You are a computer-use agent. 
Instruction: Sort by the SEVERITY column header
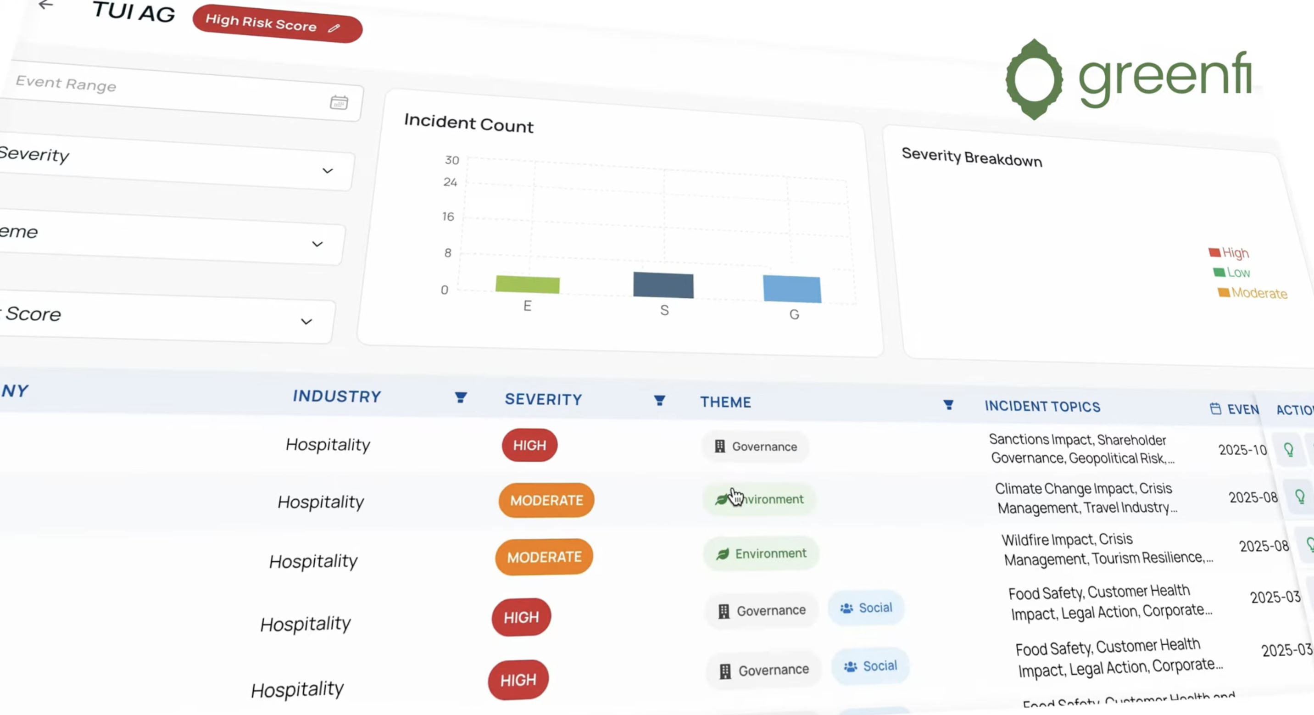point(543,400)
